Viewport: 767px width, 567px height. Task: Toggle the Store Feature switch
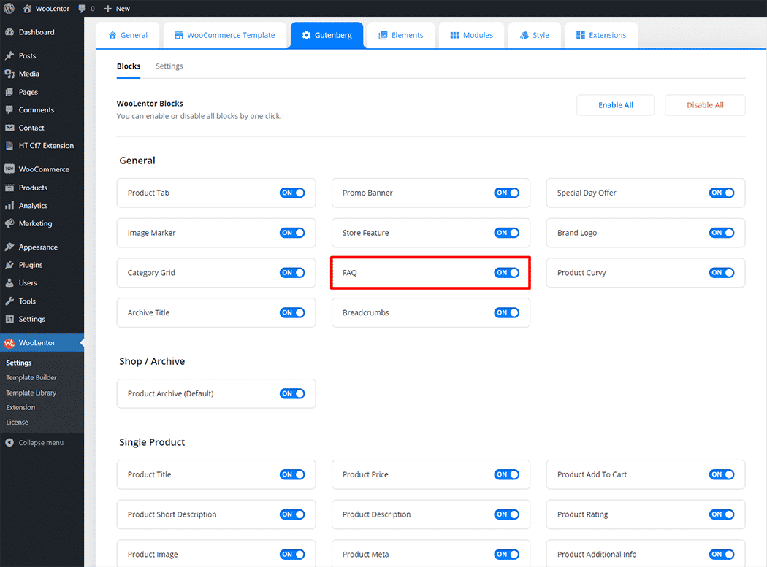point(507,234)
